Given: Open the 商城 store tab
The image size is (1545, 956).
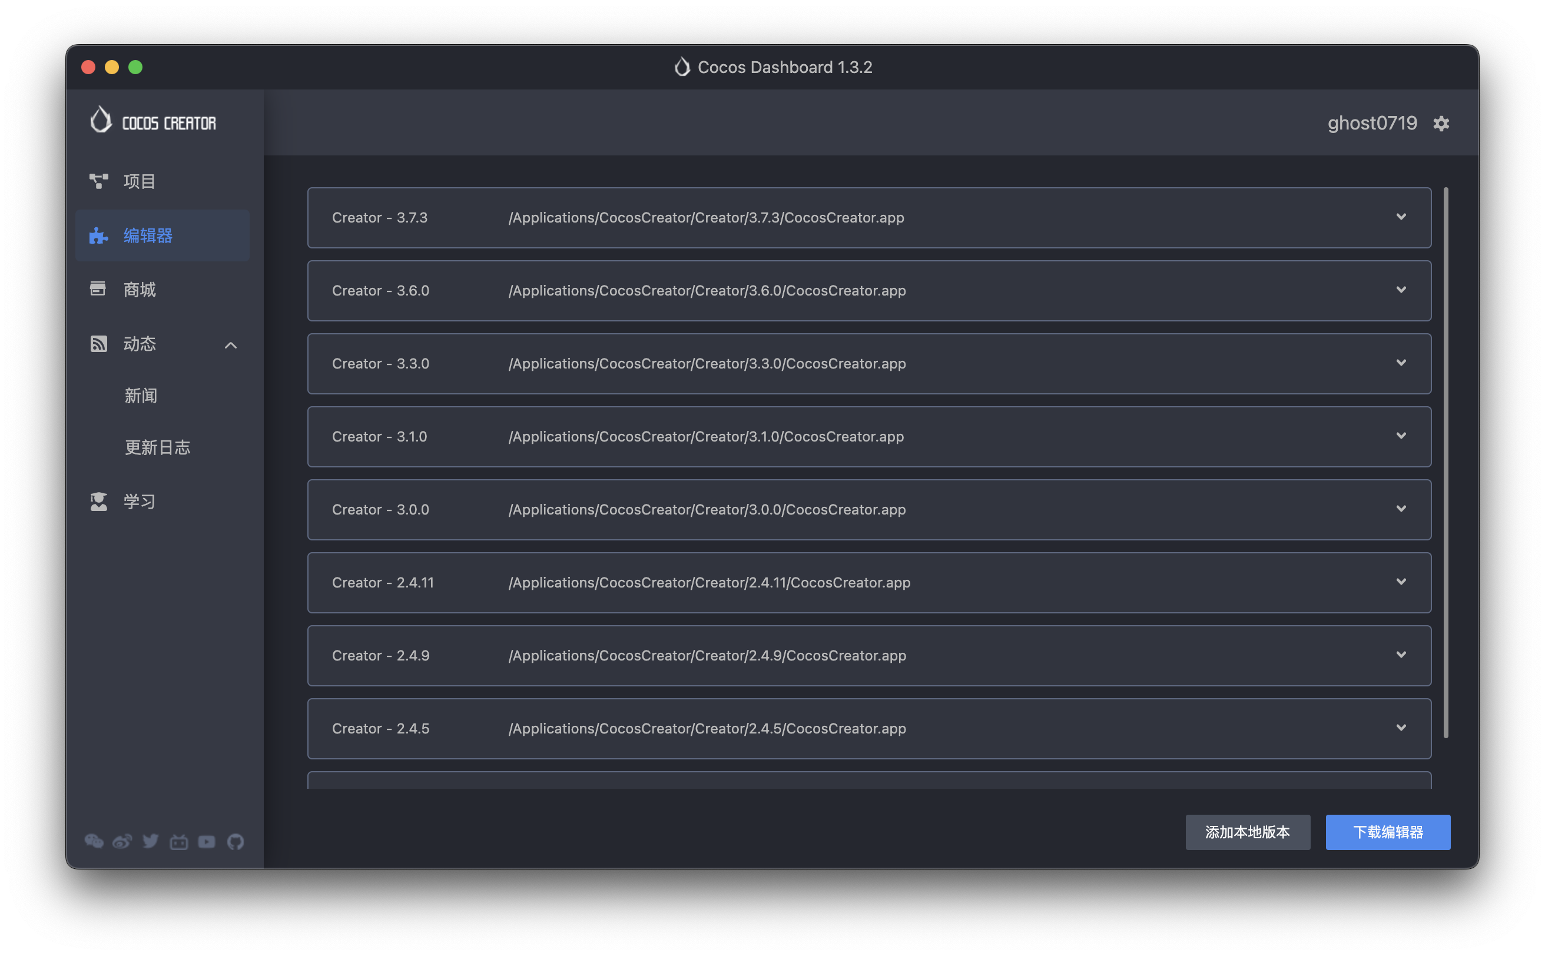Looking at the screenshot, I should click(x=139, y=290).
